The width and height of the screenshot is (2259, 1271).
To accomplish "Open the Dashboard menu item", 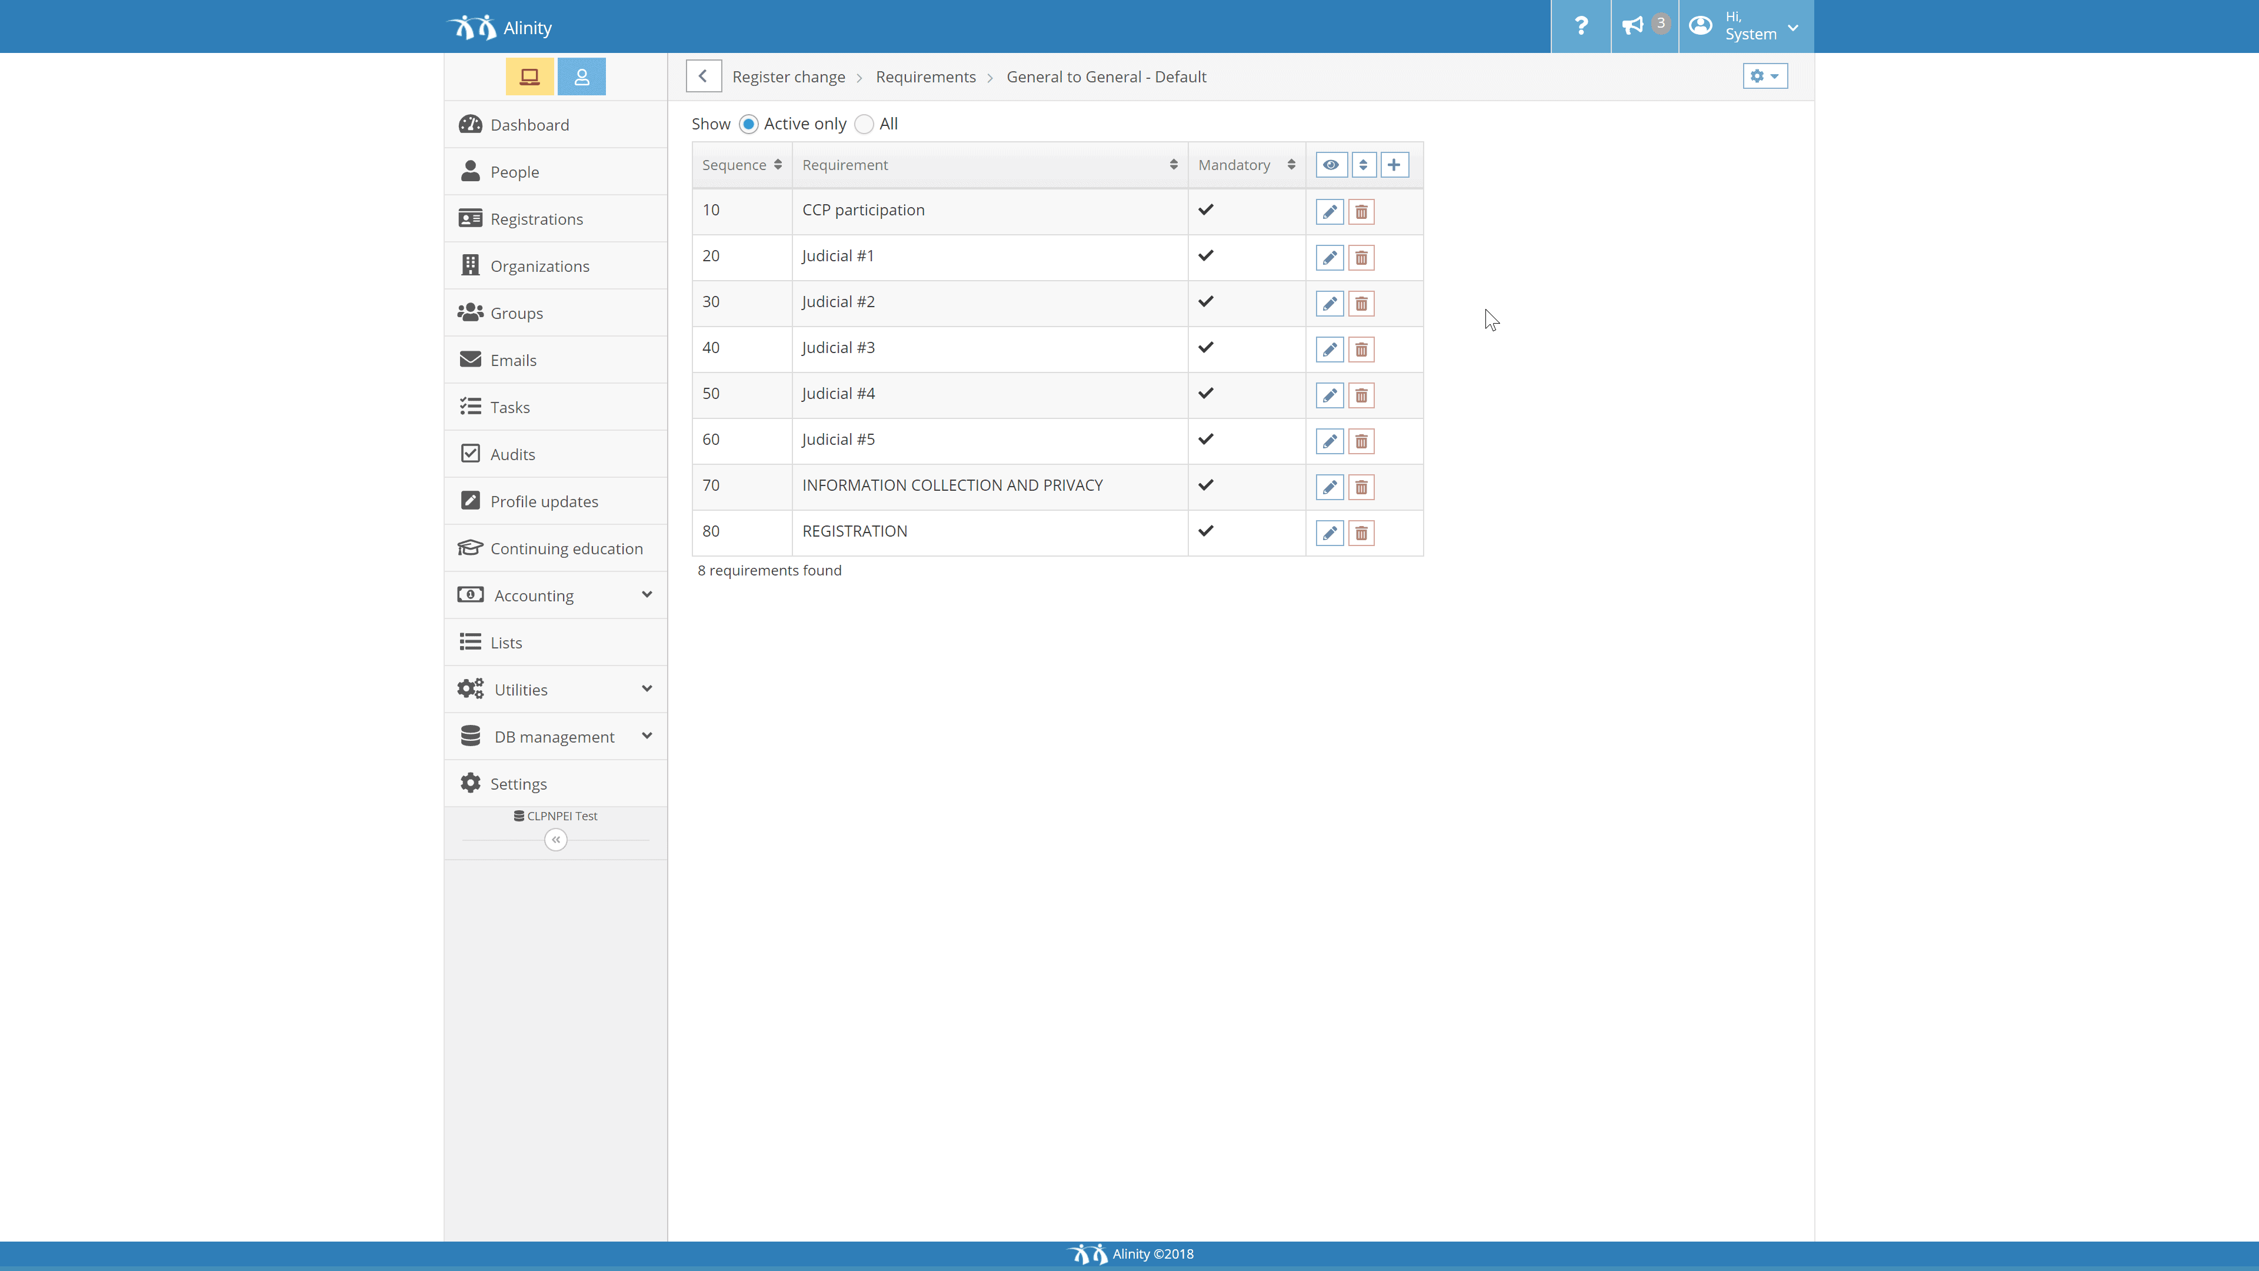I will coord(555,125).
